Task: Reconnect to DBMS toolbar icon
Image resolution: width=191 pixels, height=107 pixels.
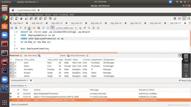Action: click(55, 18)
